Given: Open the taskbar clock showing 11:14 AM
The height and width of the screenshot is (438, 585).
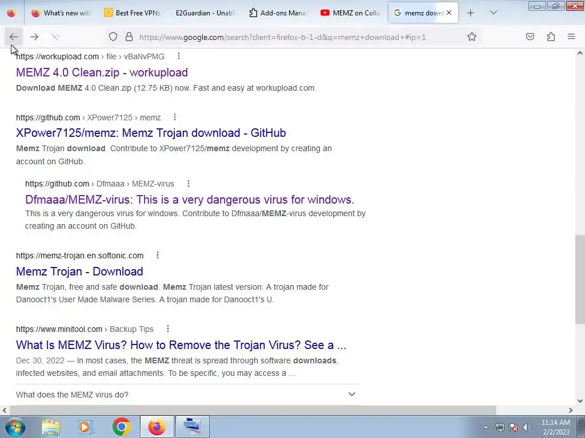Looking at the screenshot, I should [555, 427].
